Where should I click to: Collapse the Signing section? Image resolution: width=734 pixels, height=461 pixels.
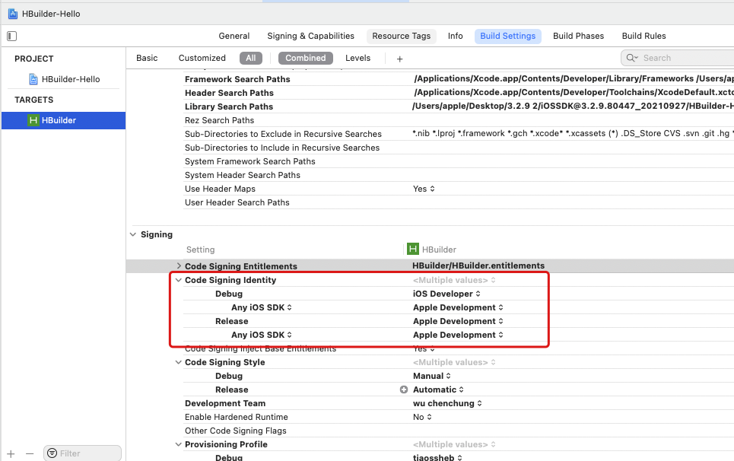(133, 234)
